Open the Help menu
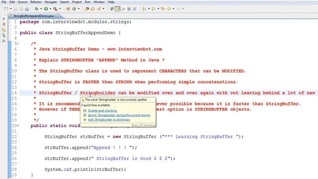Viewport: 318px width, 179px height. point(111,2)
